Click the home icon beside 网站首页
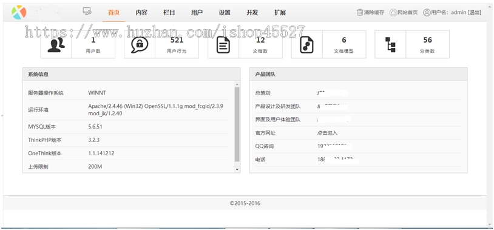The width and height of the screenshot is (494, 230). [x=393, y=13]
